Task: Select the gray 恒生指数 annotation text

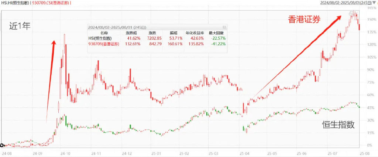Action: 338,125
